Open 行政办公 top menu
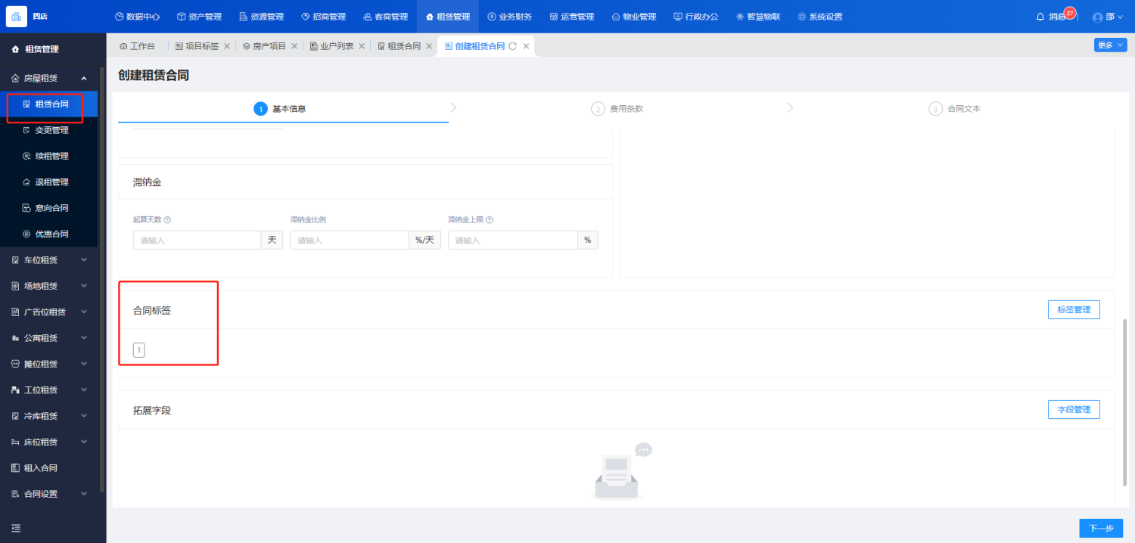Viewport: 1135px width, 543px height. tap(695, 17)
